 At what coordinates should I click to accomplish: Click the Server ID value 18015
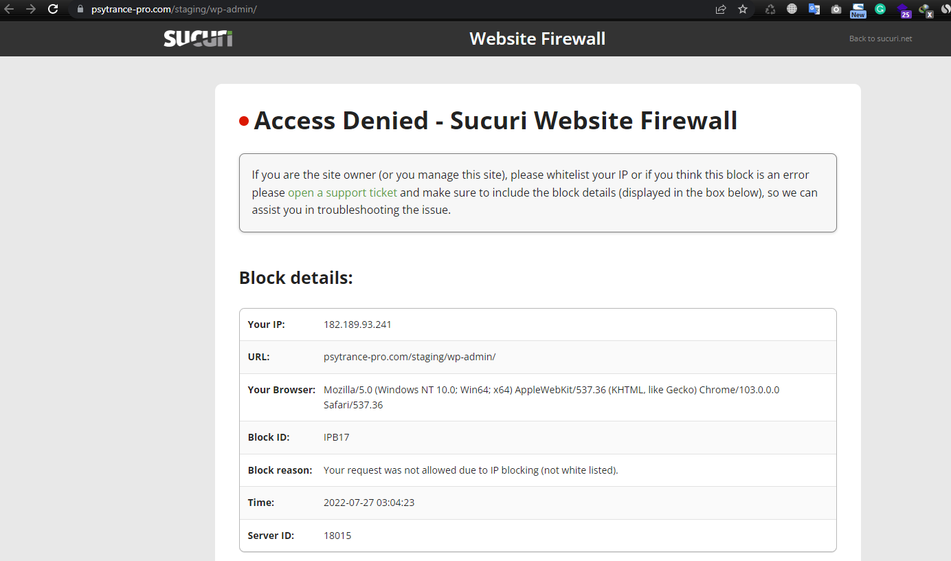point(337,536)
